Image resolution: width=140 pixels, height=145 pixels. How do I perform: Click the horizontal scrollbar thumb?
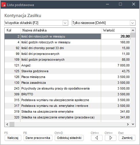pyautogui.click(x=12, y=124)
